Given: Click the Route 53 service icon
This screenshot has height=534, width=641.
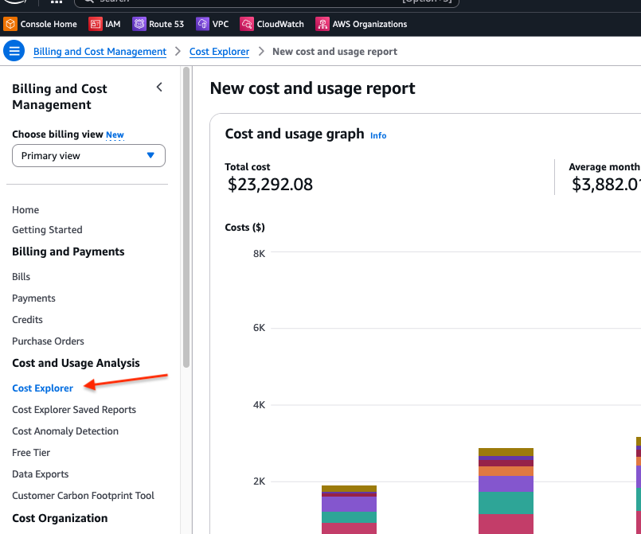Looking at the screenshot, I should [139, 24].
